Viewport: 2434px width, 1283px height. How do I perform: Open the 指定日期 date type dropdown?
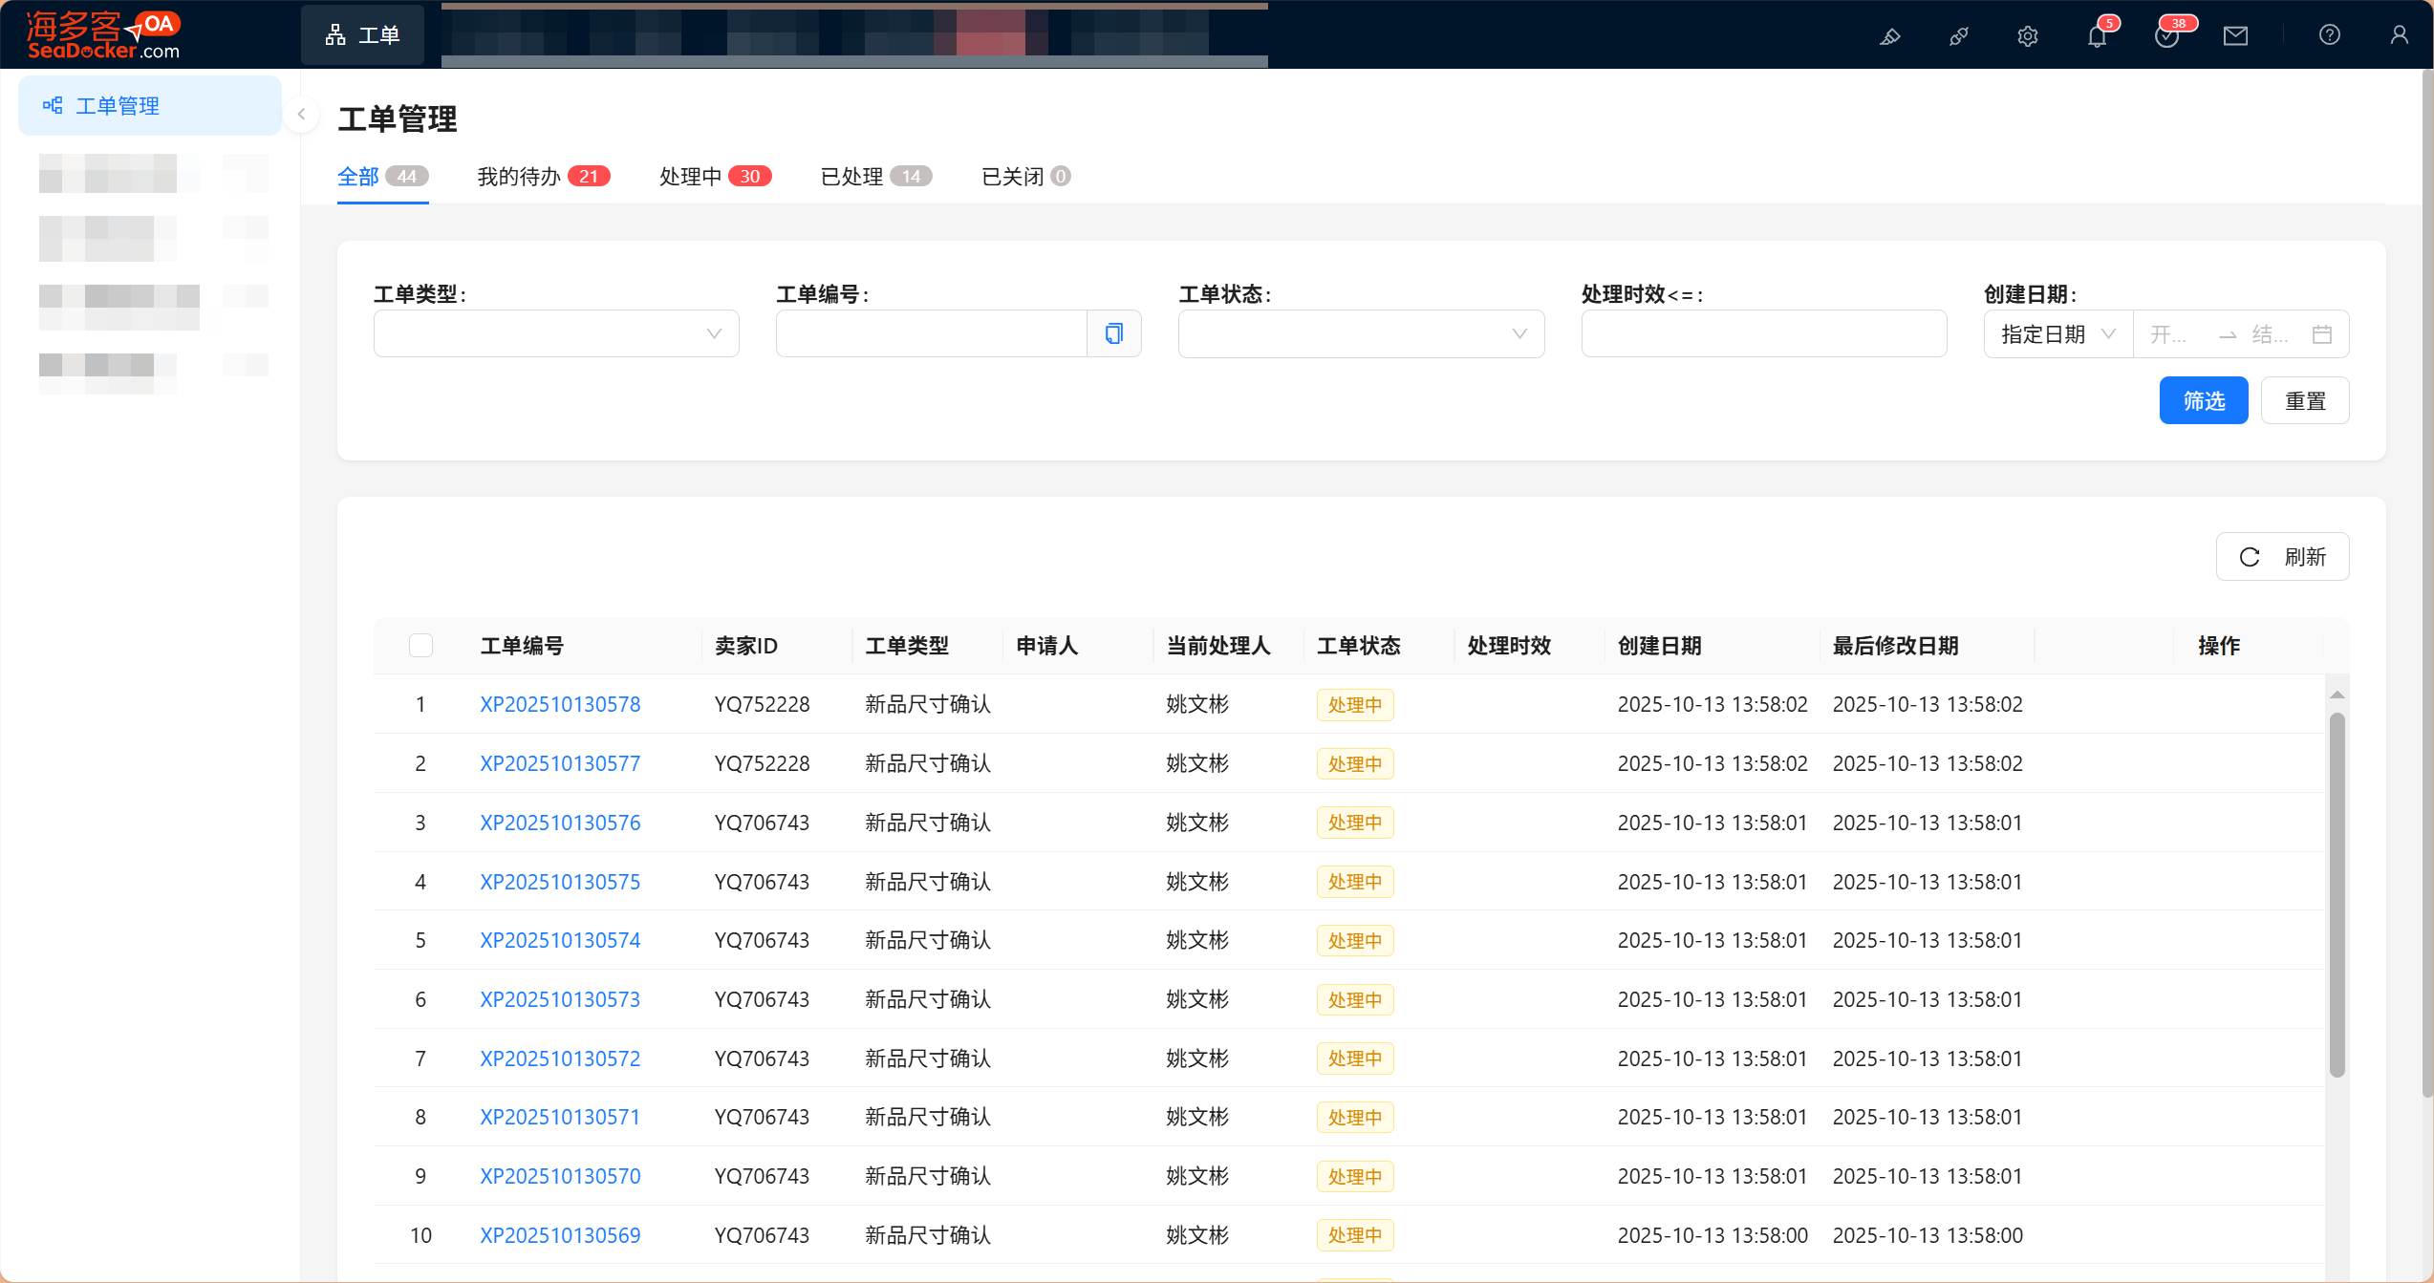pos(2057,334)
